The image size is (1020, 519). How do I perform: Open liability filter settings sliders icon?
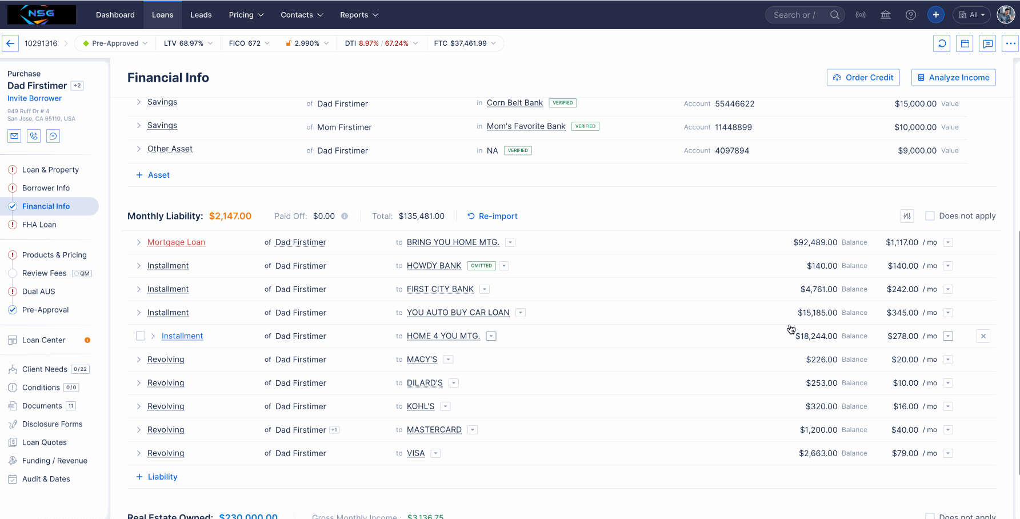click(907, 216)
